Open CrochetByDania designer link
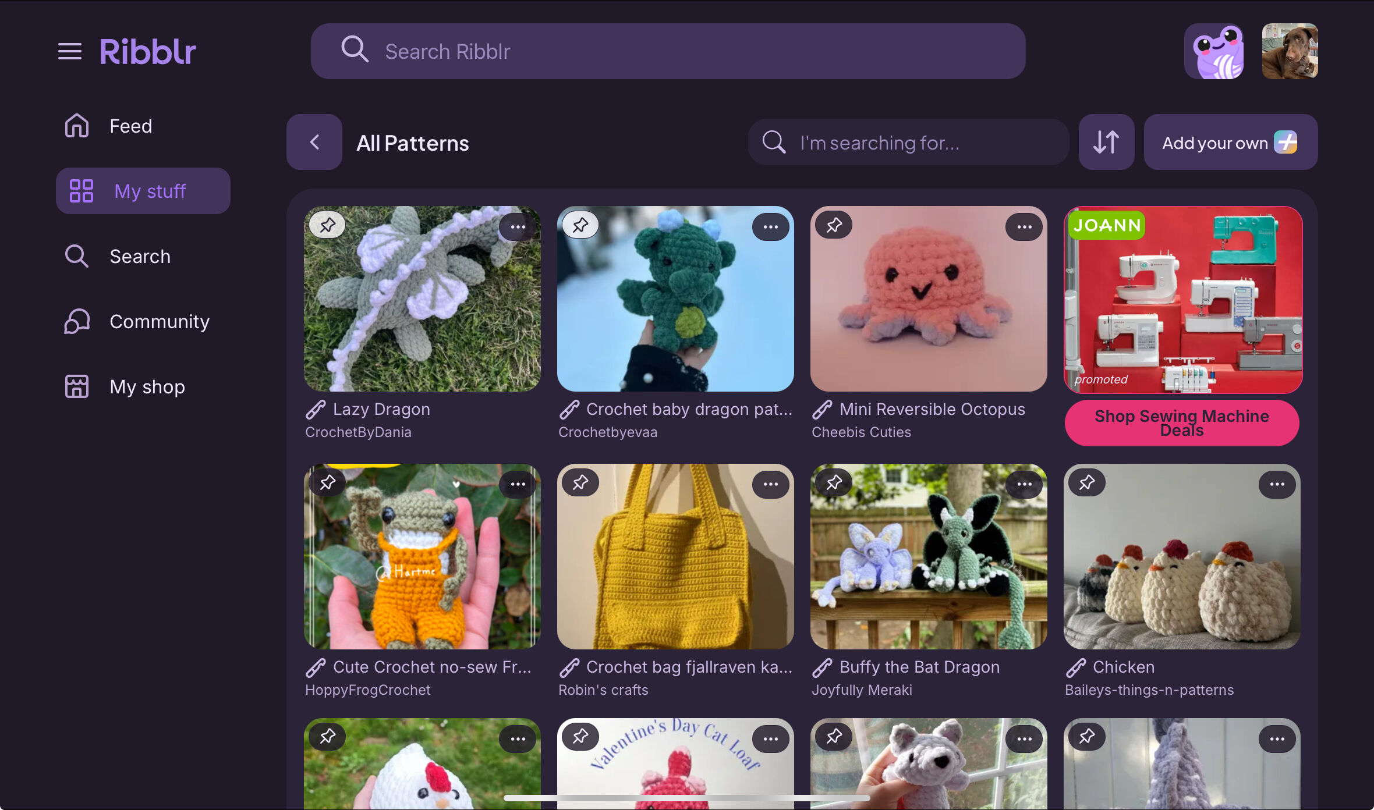The width and height of the screenshot is (1374, 810). (x=358, y=432)
